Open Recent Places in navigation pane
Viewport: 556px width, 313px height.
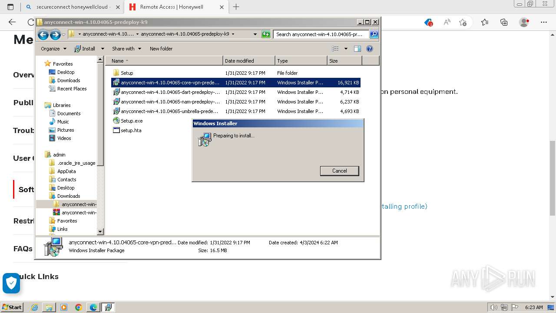[x=72, y=89]
